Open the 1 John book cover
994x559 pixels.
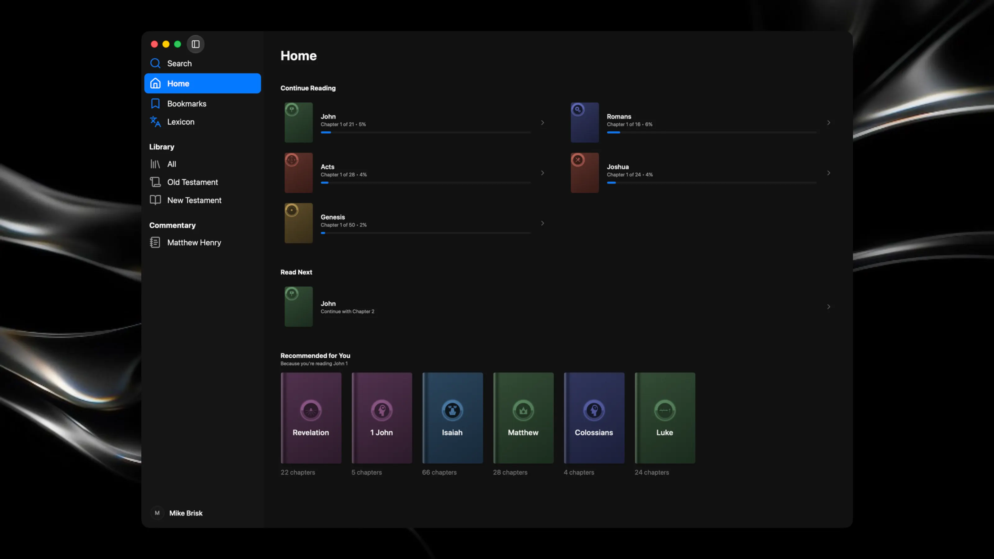(382, 418)
